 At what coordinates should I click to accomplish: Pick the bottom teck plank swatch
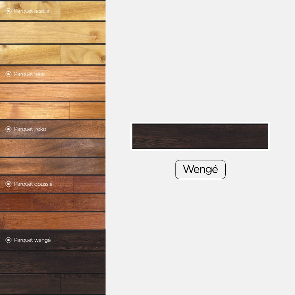[53, 111]
